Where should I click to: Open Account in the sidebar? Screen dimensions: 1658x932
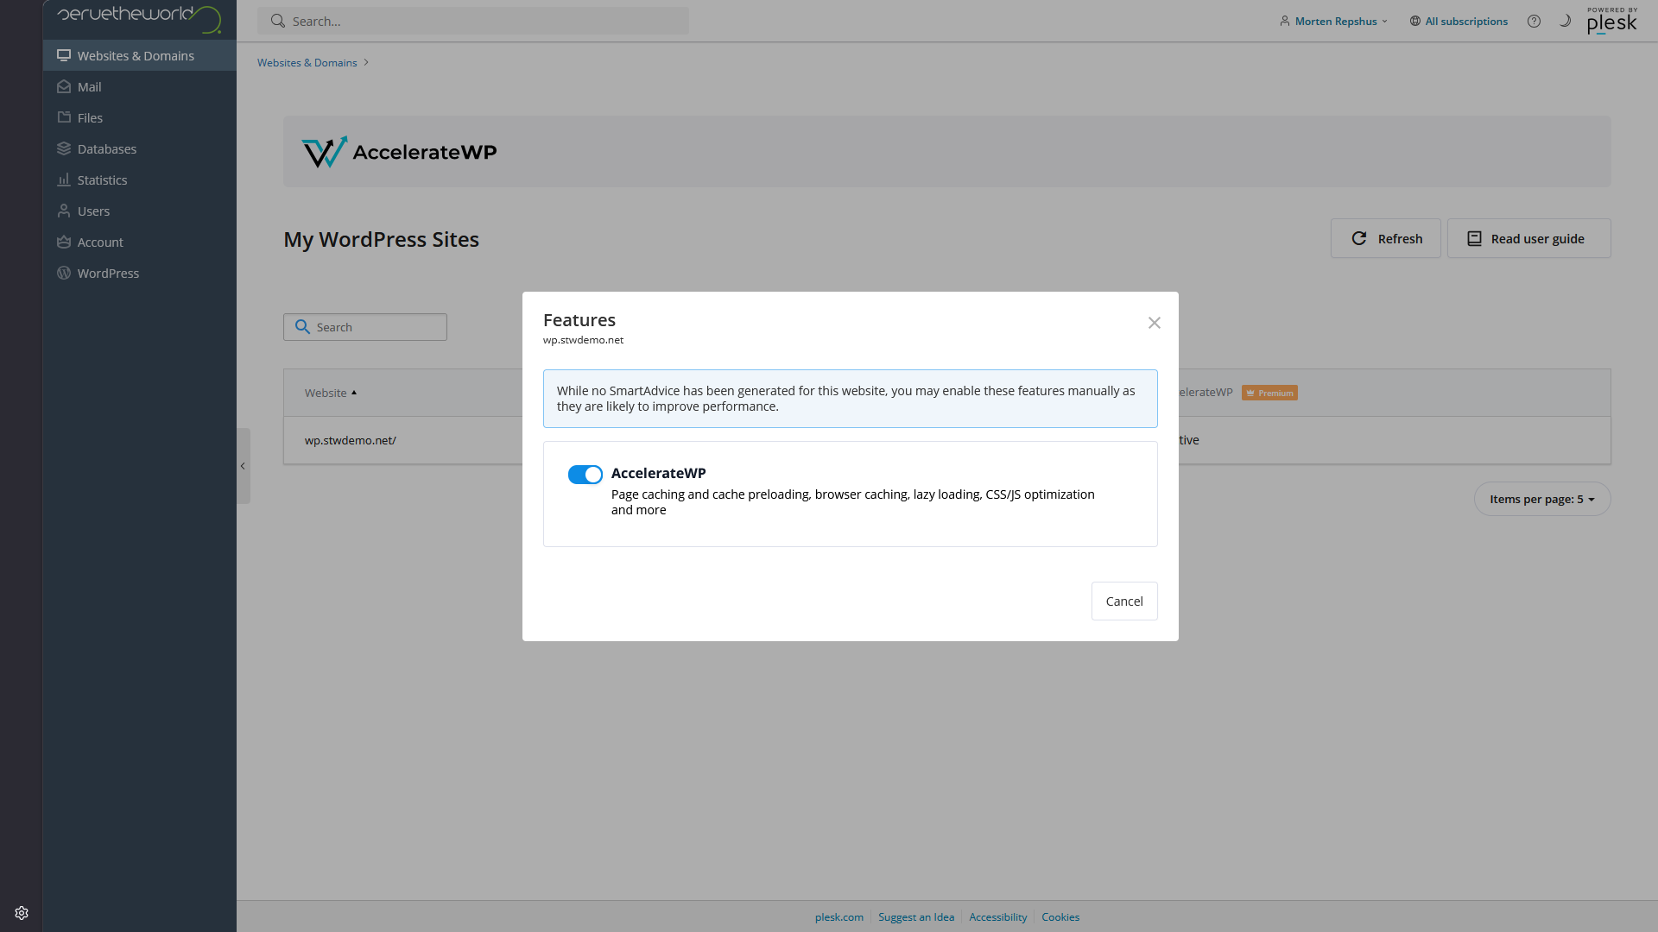(140, 242)
